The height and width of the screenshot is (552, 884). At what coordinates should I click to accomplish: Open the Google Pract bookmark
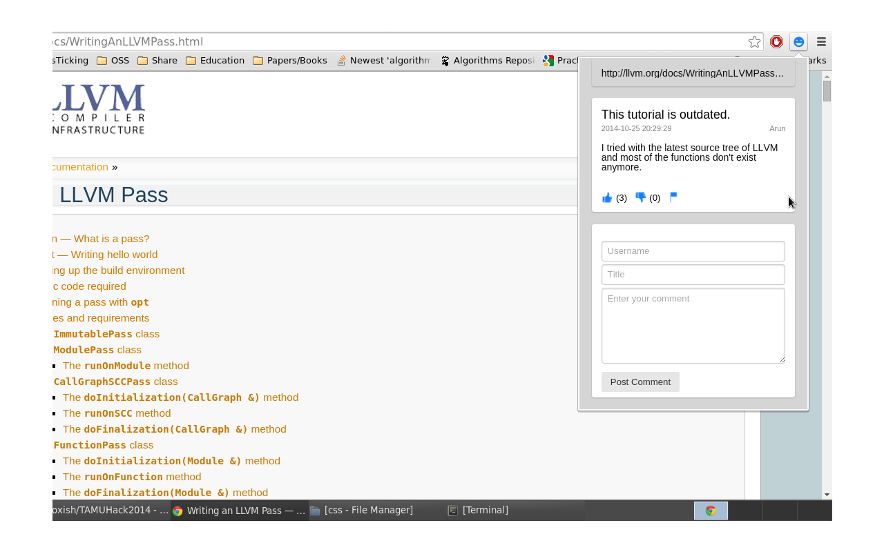point(560,61)
